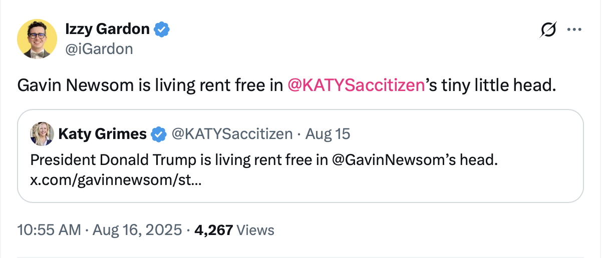Open the x.com/gavinnewsom link in quote

(116, 180)
